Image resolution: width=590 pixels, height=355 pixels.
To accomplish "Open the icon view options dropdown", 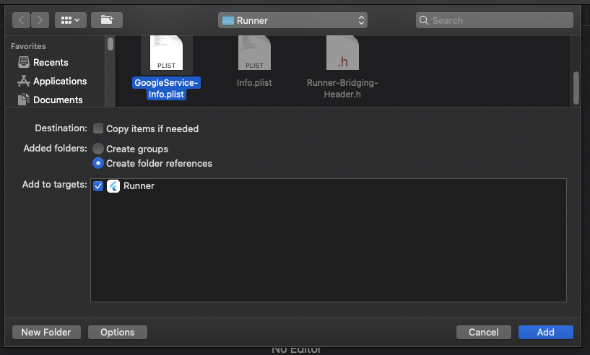I will click(70, 20).
